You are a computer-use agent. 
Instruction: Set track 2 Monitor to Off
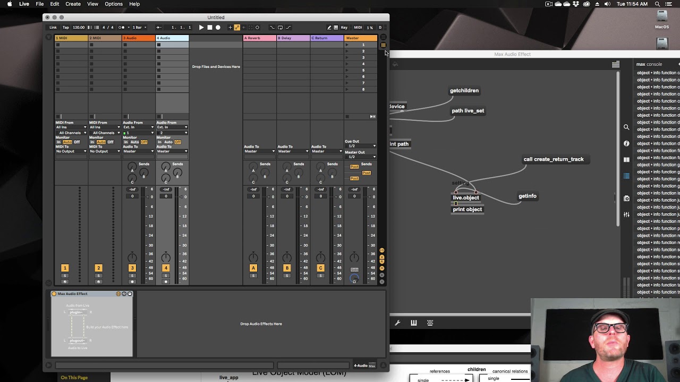point(110,142)
